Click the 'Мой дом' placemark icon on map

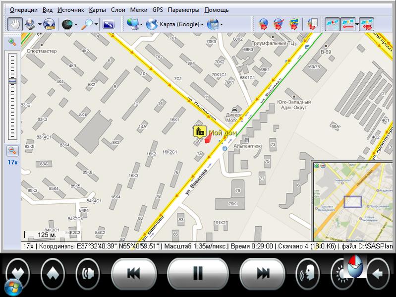click(x=200, y=132)
